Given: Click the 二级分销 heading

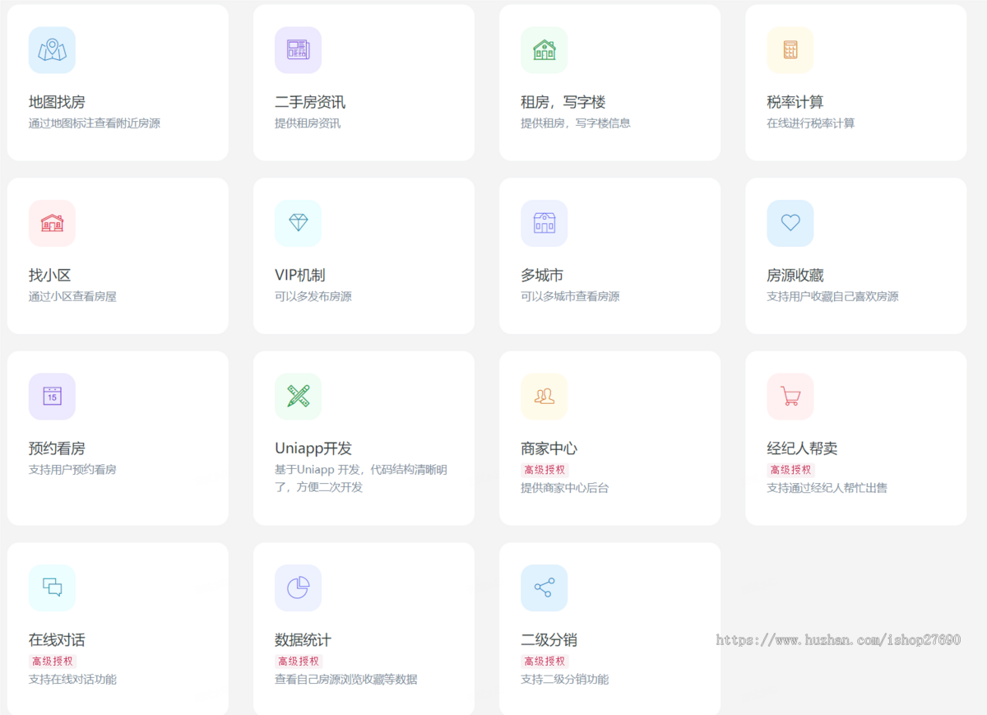Looking at the screenshot, I should pos(549,639).
